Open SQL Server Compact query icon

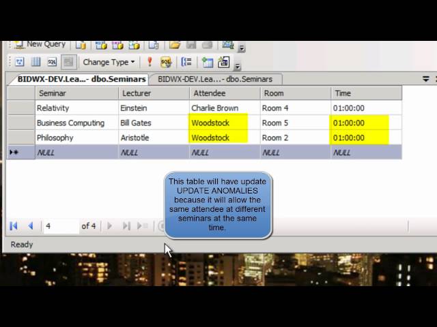[x=154, y=45]
